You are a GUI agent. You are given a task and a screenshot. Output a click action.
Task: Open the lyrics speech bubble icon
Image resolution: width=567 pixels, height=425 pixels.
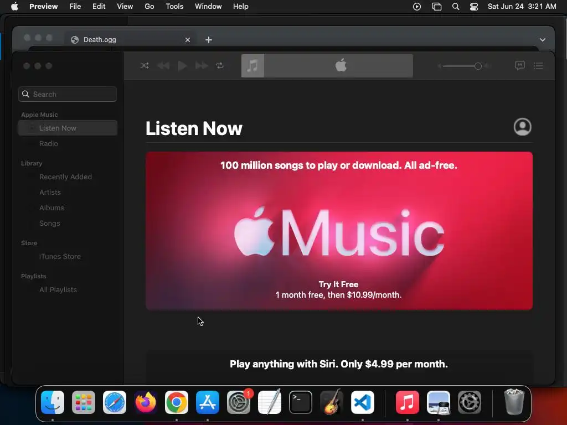pos(519,65)
